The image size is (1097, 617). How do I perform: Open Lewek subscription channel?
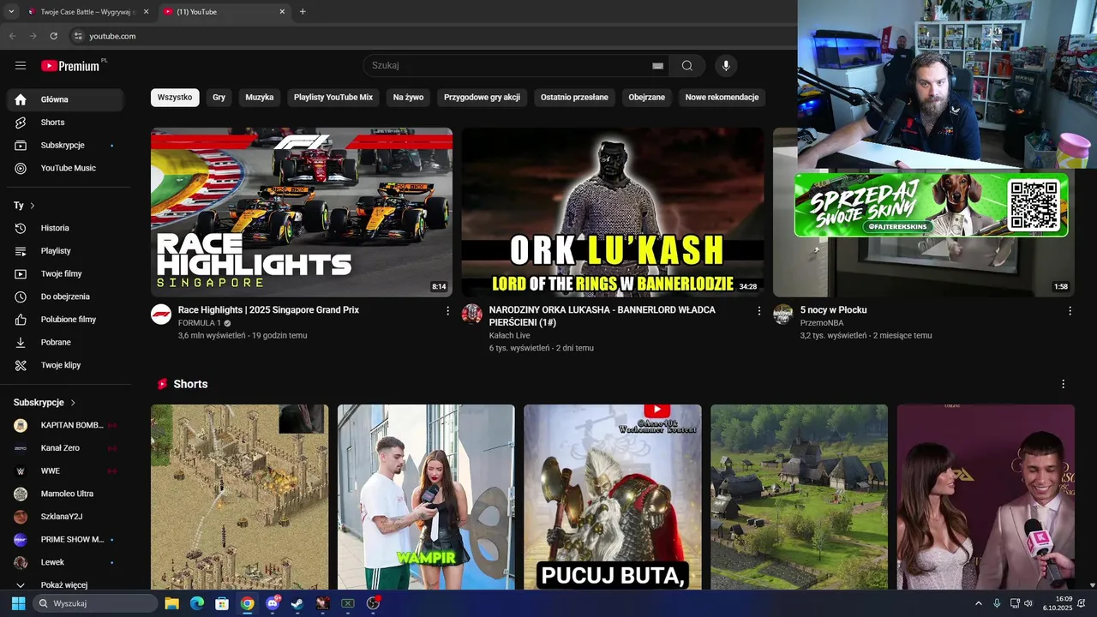[65, 562]
